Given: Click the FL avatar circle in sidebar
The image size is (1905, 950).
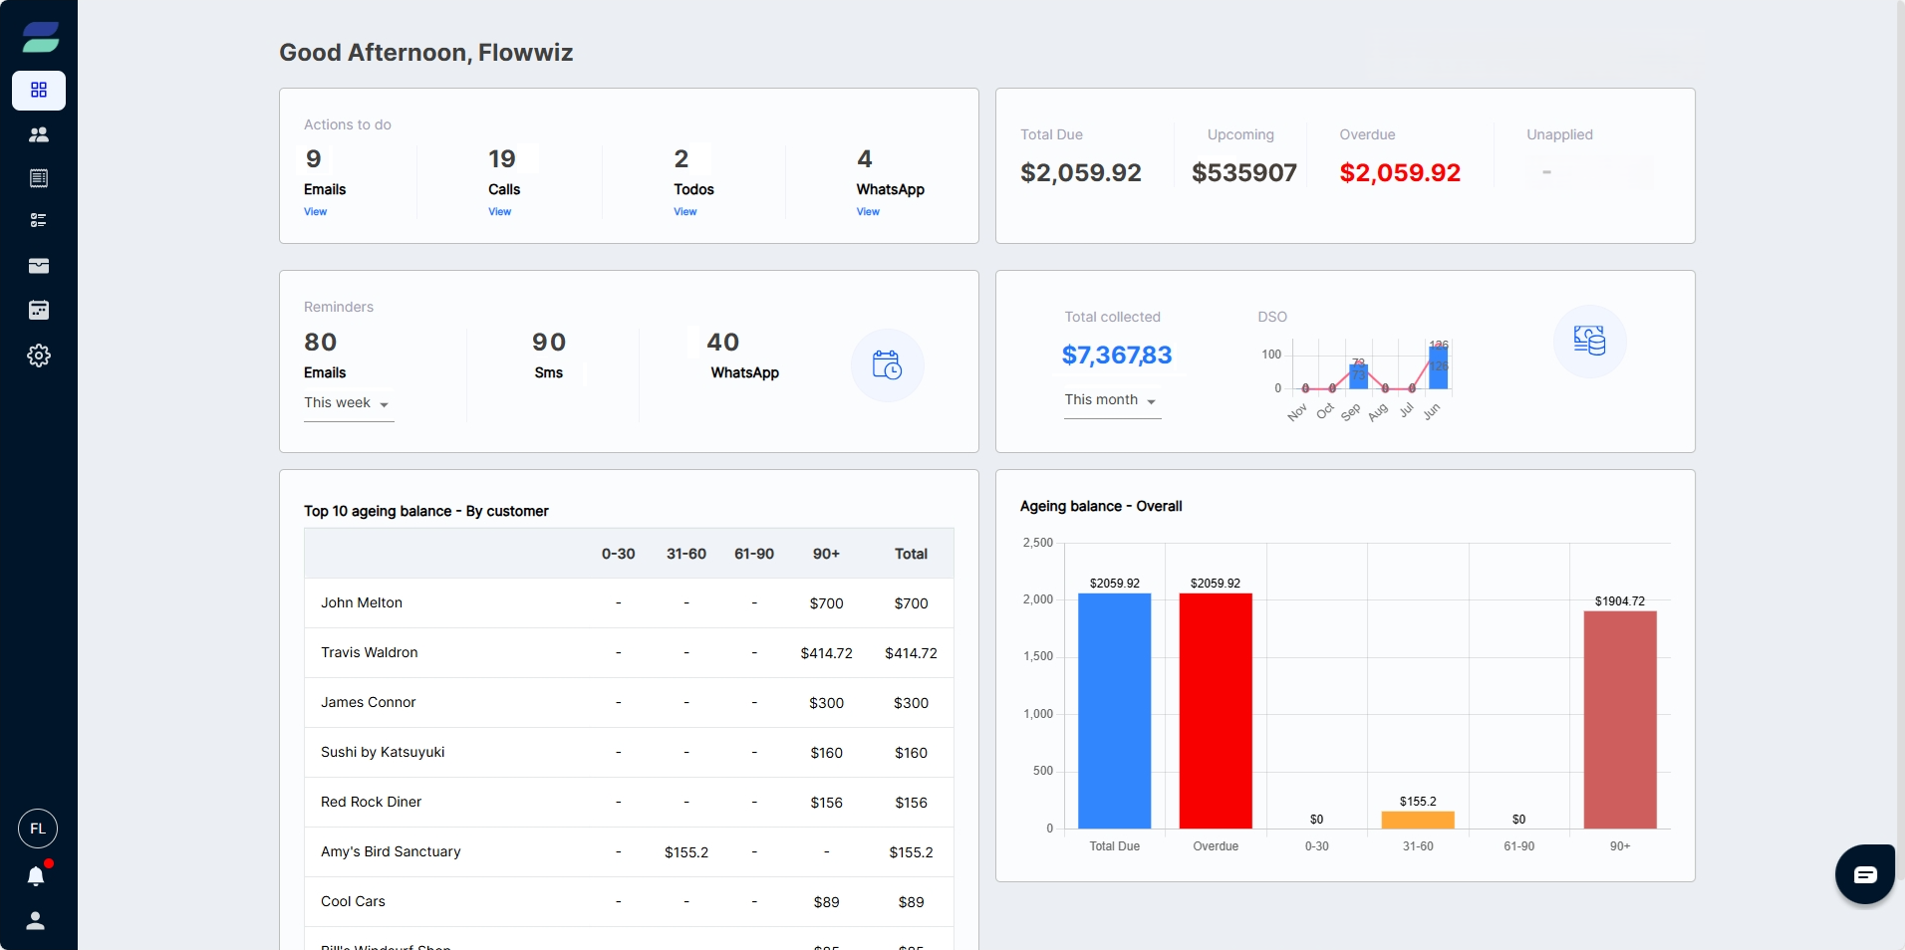Looking at the screenshot, I should coord(38,829).
